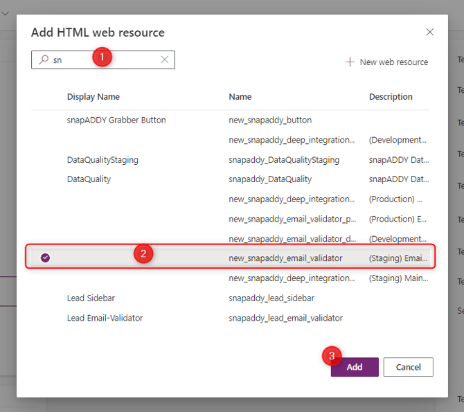Select the DataQualityStaging resource row

tap(102, 160)
